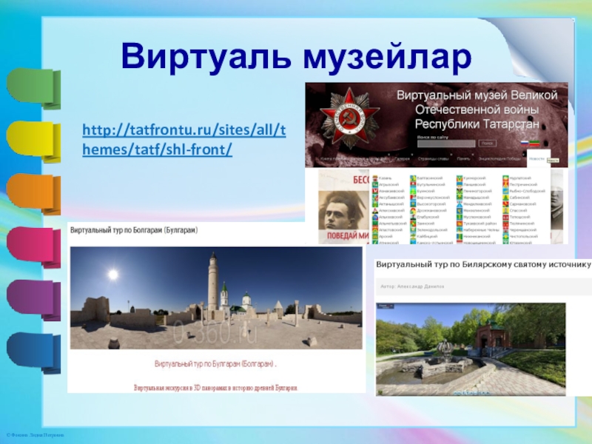Click the emblem icon beside Елабужский
The image size is (592, 444).
point(413,217)
